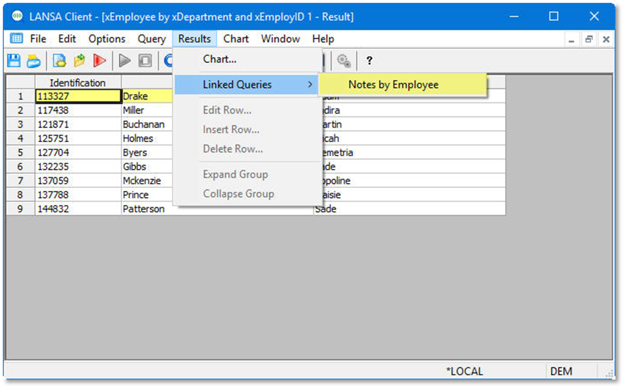Click the gray stop square toolbar icon

click(145, 61)
